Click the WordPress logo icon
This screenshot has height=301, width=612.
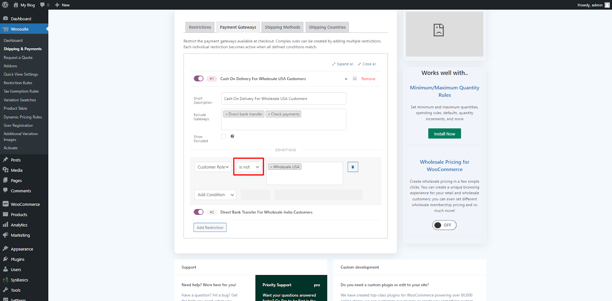click(5, 5)
